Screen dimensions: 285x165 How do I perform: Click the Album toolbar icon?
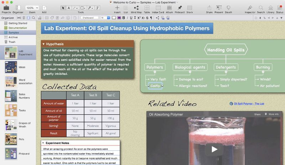169,8
